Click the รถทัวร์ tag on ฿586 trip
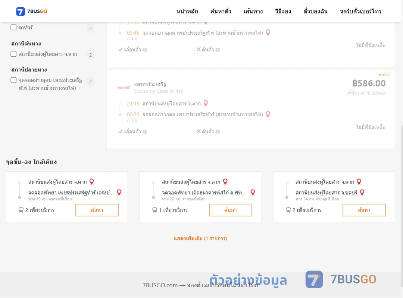403x298 pixels. (384, 74)
